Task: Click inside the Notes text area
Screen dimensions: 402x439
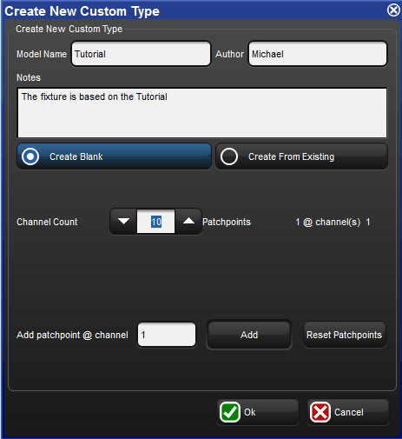Action: 202,113
